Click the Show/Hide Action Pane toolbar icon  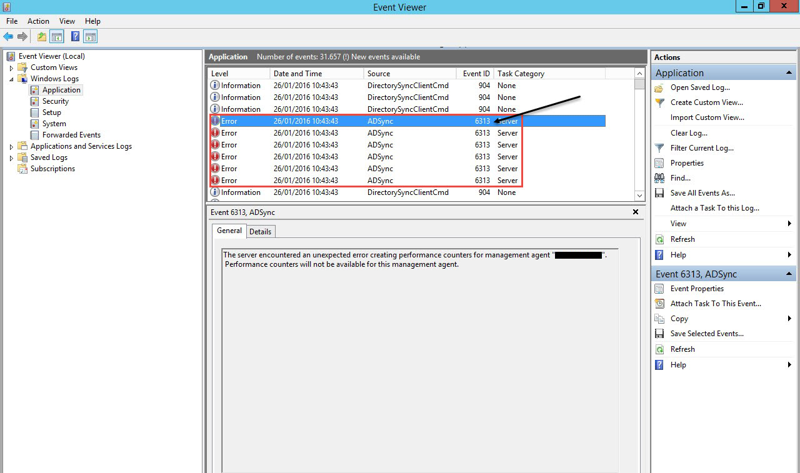click(91, 36)
